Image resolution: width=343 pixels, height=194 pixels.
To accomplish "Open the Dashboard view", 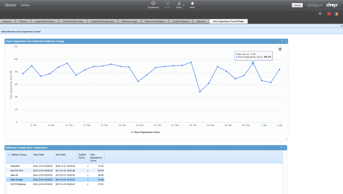I will (153, 5).
